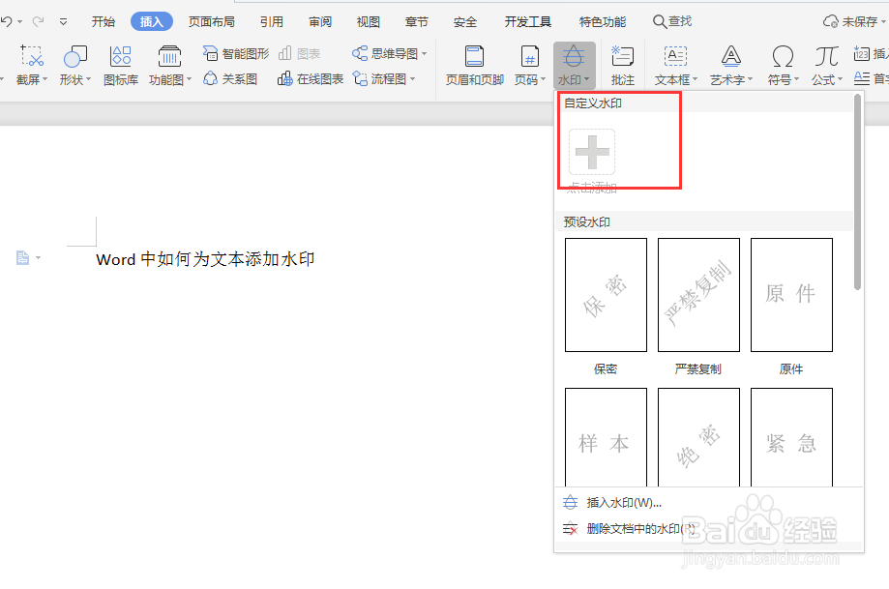
Task: Insert a 公式 math formula
Action: click(x=824, y=63)
